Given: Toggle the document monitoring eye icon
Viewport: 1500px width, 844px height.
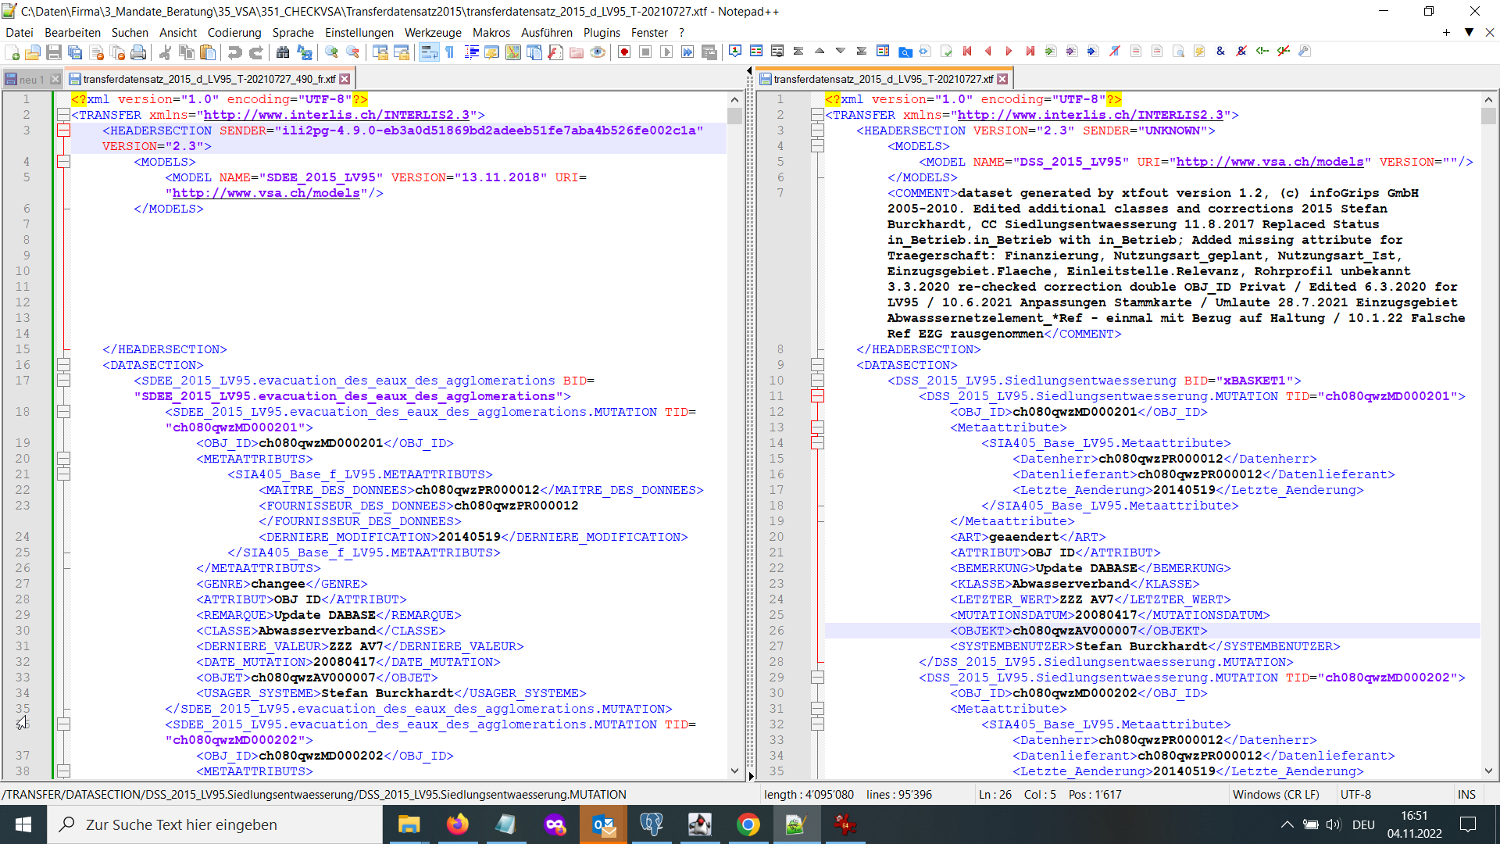Looking at the screenshot, I should coord(598,52).
